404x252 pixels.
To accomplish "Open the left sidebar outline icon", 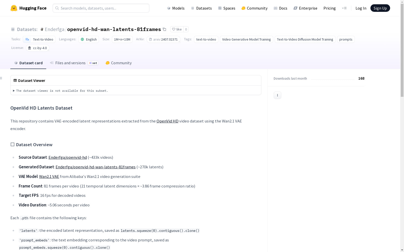I will click(x=1, y=78).
